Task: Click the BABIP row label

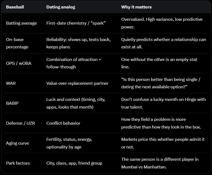Action: (x=12, y=103)
